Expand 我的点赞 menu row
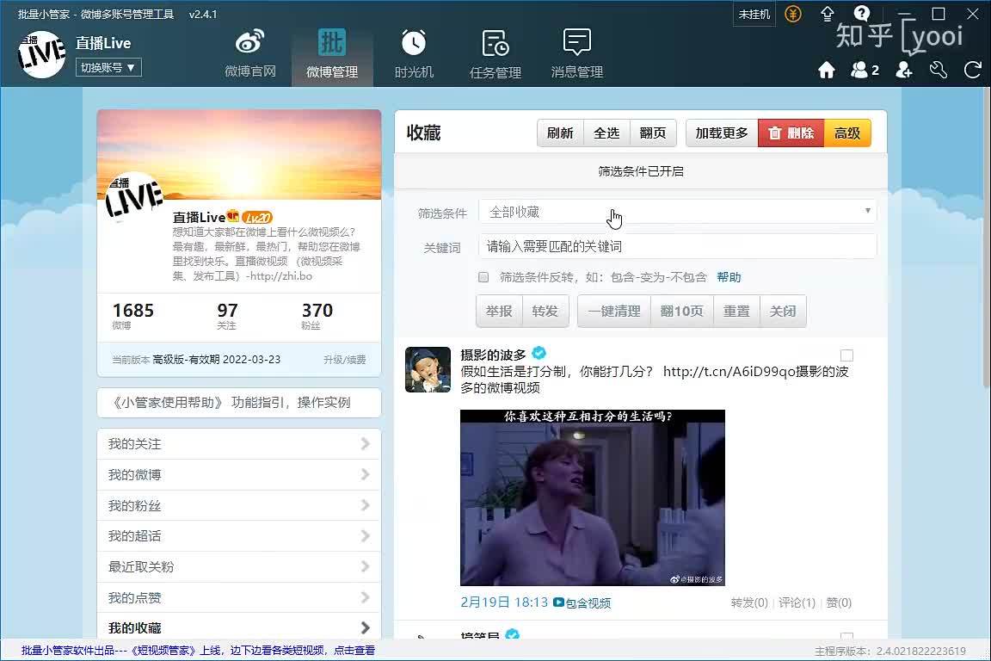The image size is (991, 661). pyautogui.click(x=239, y=597)
